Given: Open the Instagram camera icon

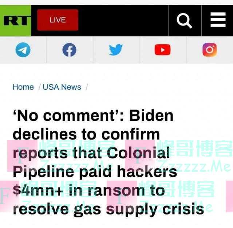Looking at the screenshot, I should 210,50.
